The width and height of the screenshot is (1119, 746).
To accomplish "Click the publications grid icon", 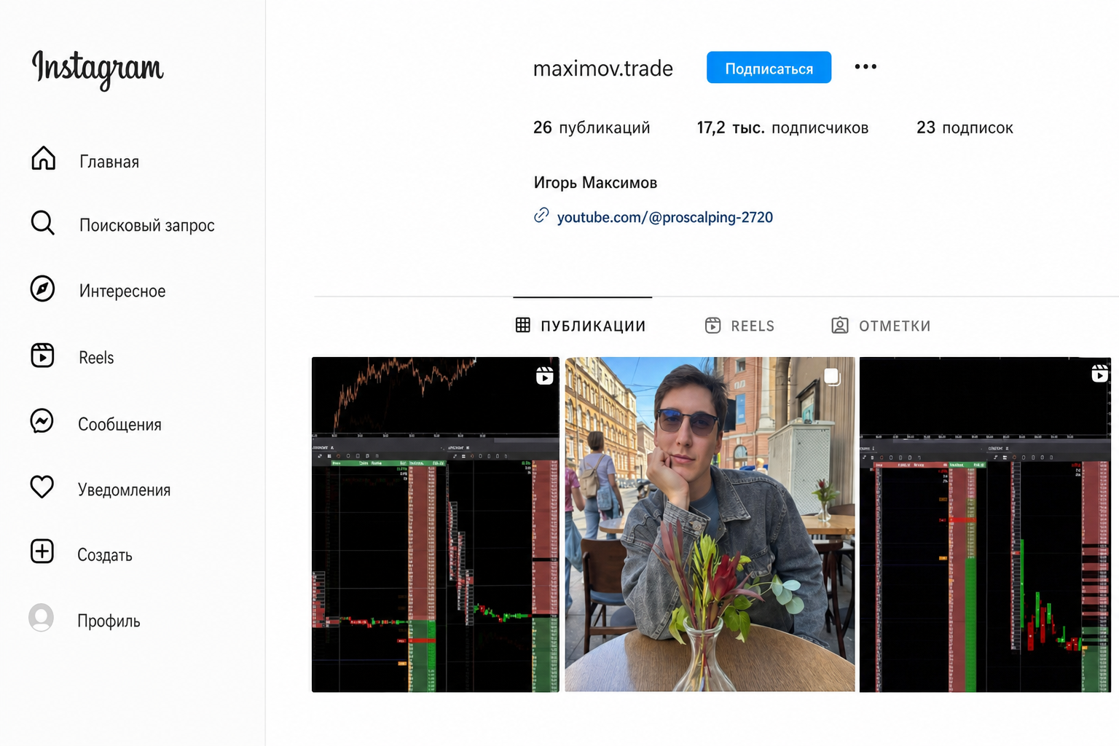I will (x=523, y=325).
